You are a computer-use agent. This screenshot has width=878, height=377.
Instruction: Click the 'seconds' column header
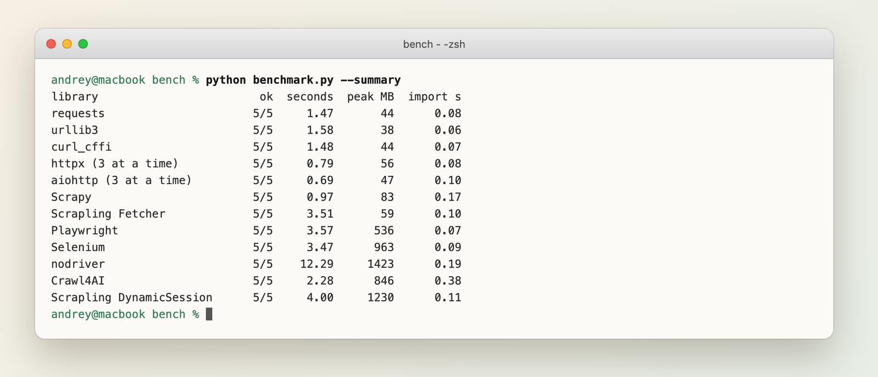point(310,97)
